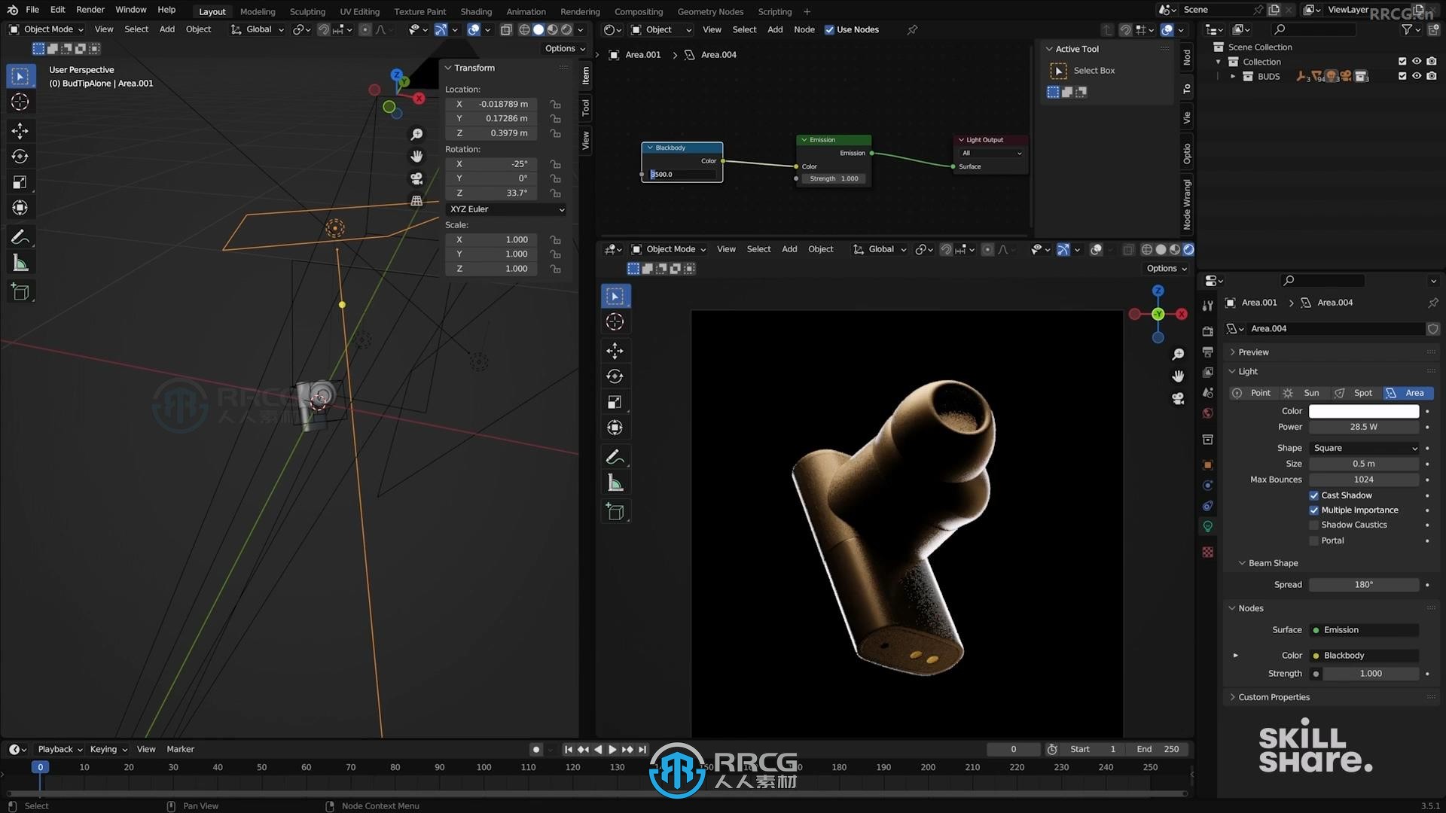The width and height of the screenshot is (1446, 813).
Task: Open the Object Data light properties tab
Action: 1208,526
